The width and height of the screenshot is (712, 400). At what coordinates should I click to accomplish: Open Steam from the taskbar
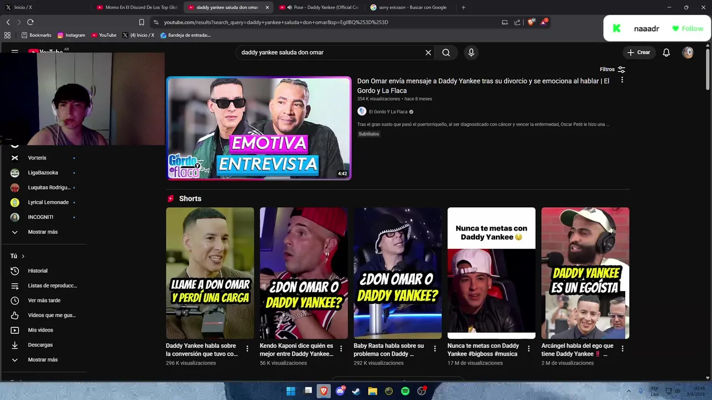(356, 391)
